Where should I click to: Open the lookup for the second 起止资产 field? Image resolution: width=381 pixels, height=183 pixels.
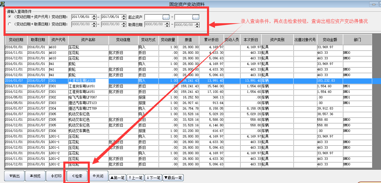(x=196, y=17)
